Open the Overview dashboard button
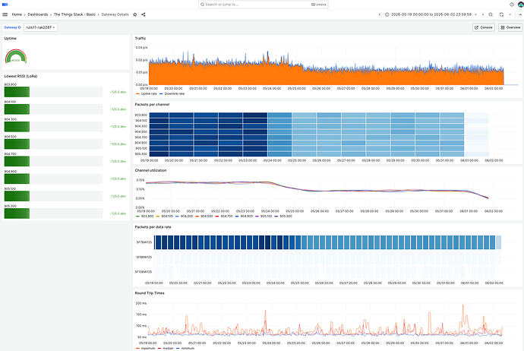The height and width of the screenshot is (351, 524). tap(510, 27)
